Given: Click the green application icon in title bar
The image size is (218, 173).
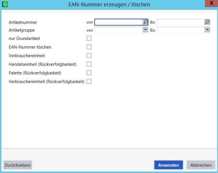Looking at the screenshot, I should [5, 4].
